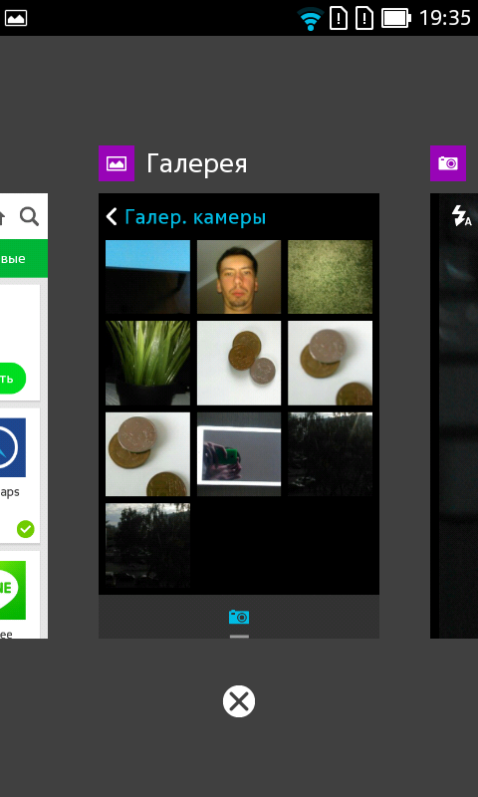Tap the green checkmark badge
This screenshot has height=797, width=478.
(26, 529)
